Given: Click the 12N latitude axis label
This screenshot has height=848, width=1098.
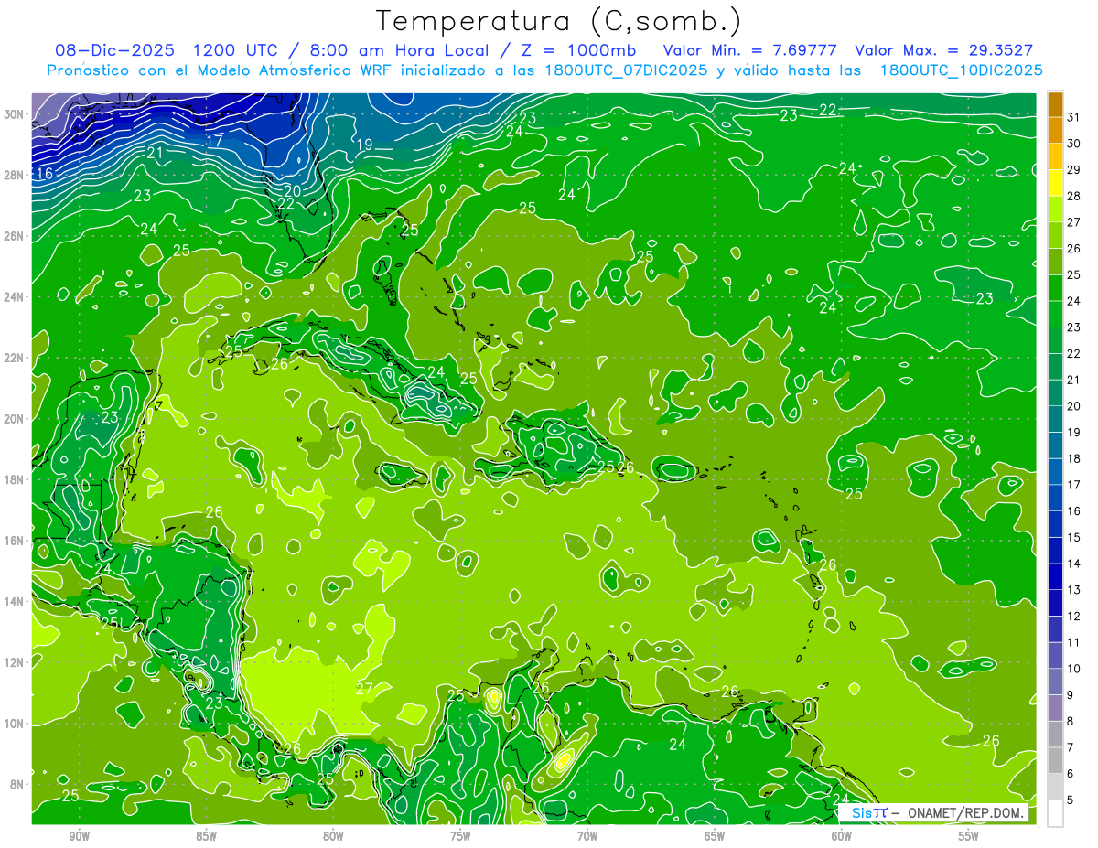Looking at the screenshot, I should click(x=16, y=662).
